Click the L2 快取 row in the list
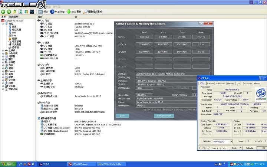Screen dimensions: 267x167 coord(73,74)
